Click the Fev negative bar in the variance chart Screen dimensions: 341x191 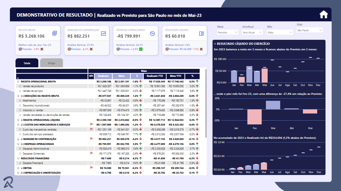255,117
